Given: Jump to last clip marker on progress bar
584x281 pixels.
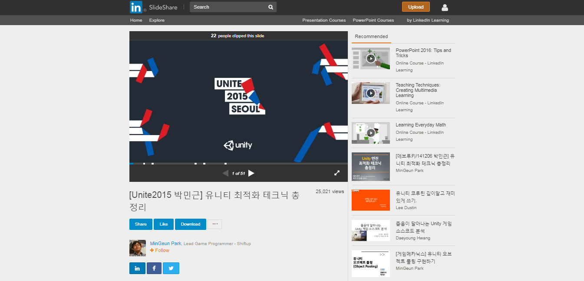Looking at the screenshot, I should point(225,164).
